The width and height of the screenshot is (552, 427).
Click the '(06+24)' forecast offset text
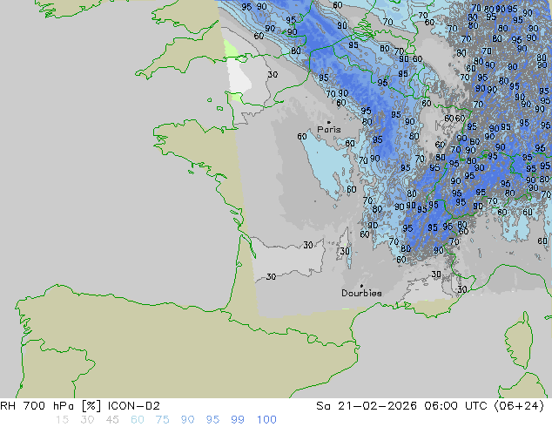tap(519, 406)
